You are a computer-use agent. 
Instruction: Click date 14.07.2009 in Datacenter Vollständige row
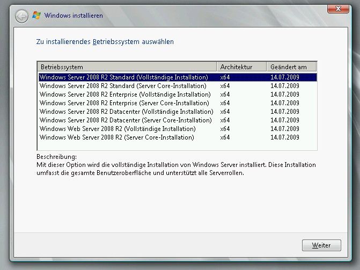[x=285, y=112]
